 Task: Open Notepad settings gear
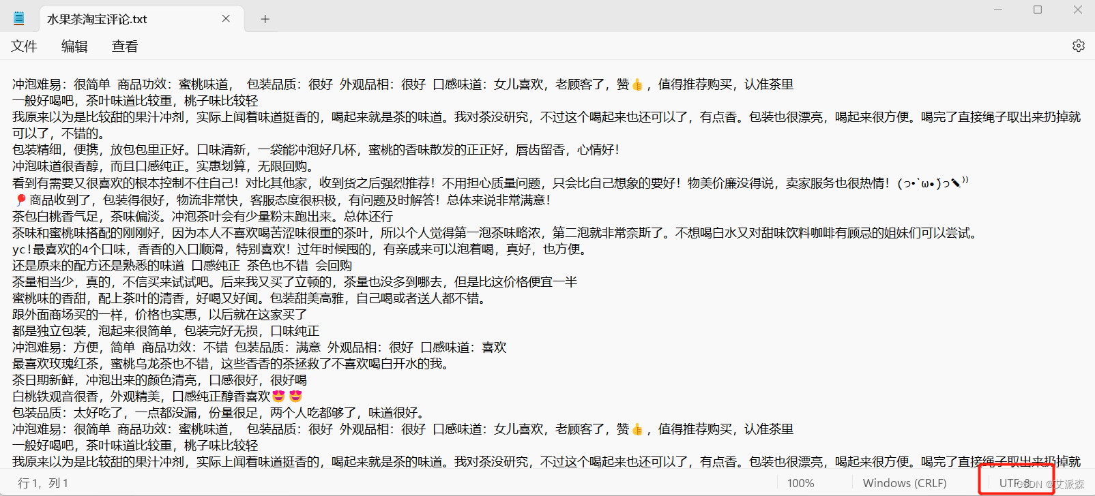[1079, 46]
